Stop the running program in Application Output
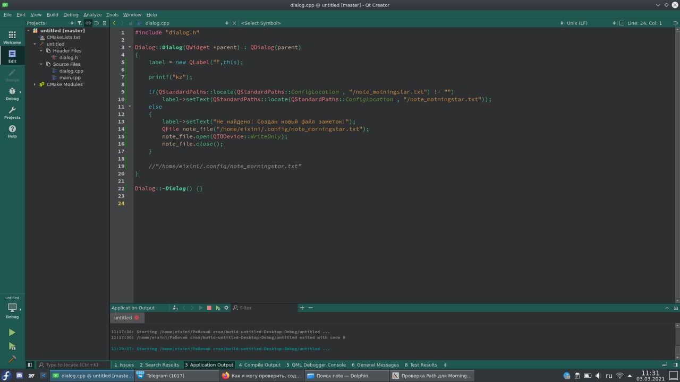 pos(209,308)
